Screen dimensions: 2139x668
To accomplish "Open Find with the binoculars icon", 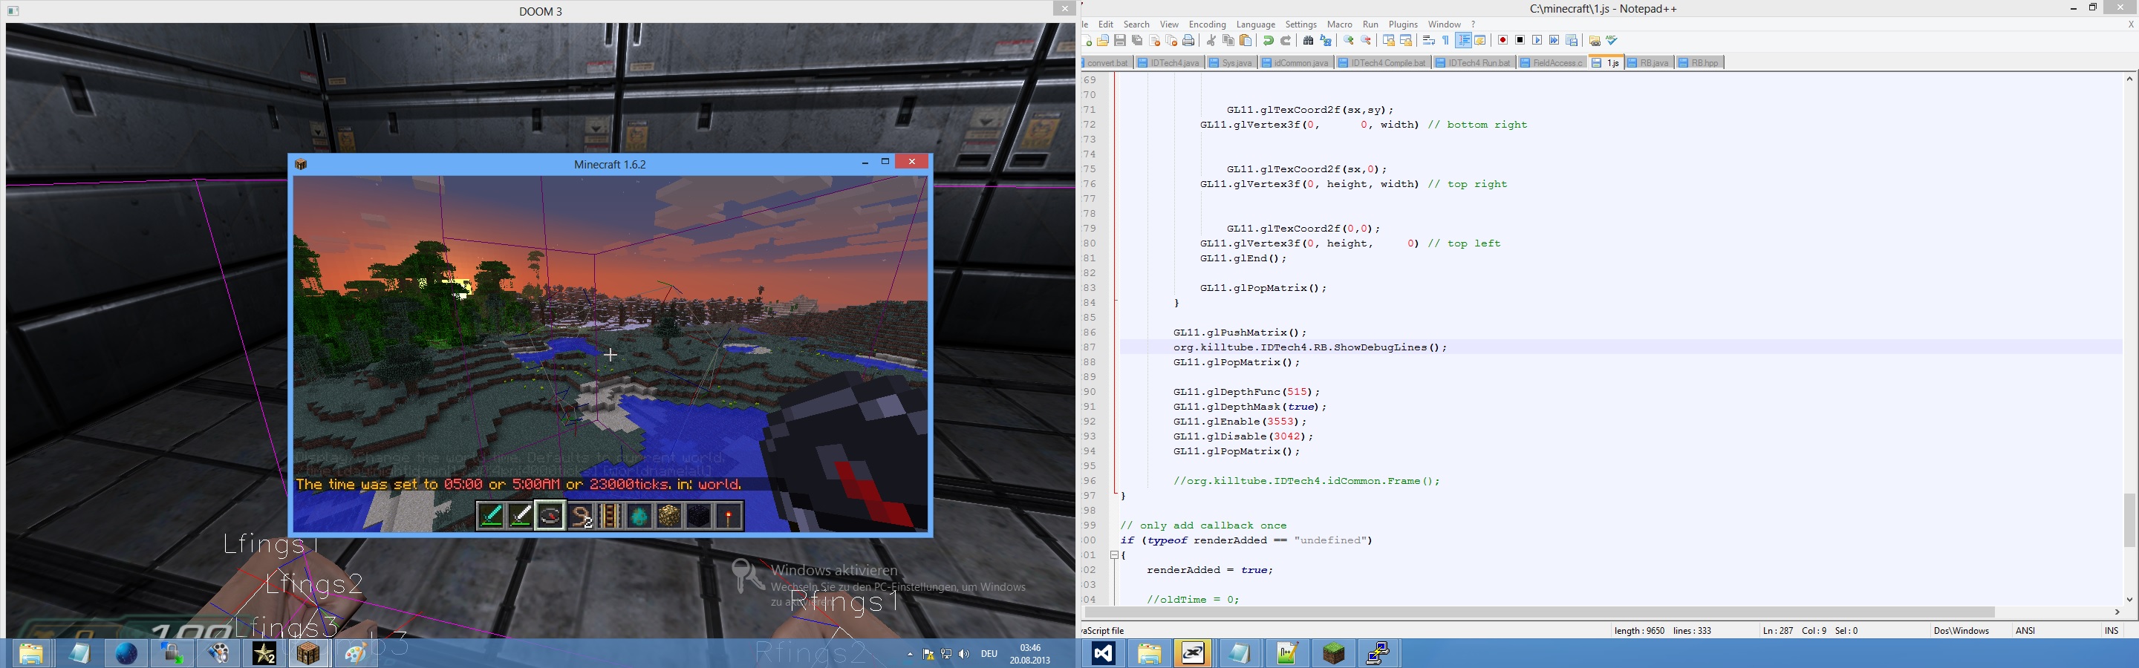I will [1309, 40].
